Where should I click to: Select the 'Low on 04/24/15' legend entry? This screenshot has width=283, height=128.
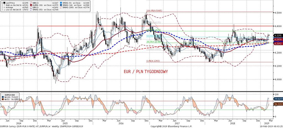coord(14,10)
